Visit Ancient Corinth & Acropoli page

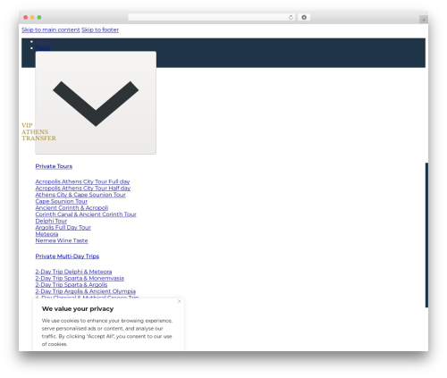click(x=72, y=207)
